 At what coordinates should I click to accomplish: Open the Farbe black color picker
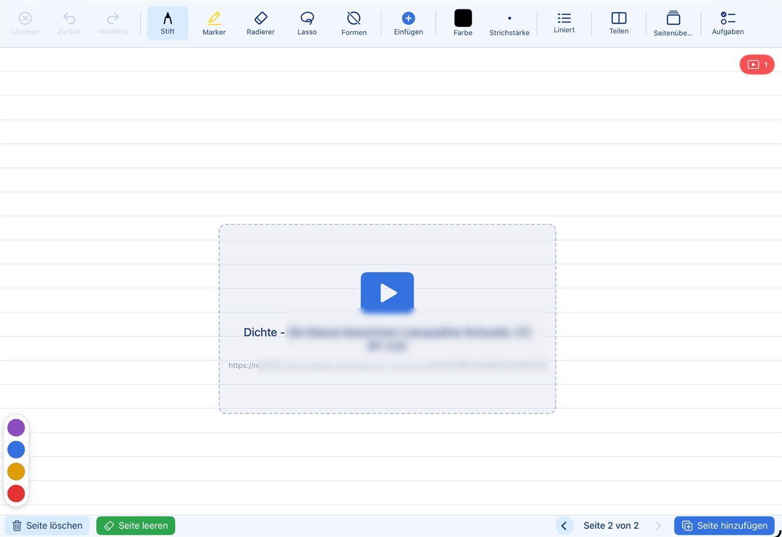point(463,23)
